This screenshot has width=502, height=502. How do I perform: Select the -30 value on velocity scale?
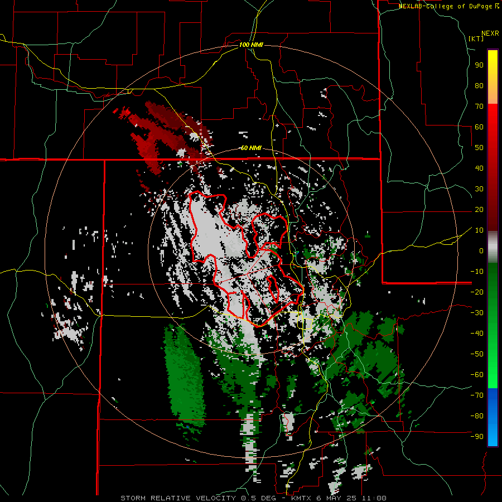tap(477, 313)
